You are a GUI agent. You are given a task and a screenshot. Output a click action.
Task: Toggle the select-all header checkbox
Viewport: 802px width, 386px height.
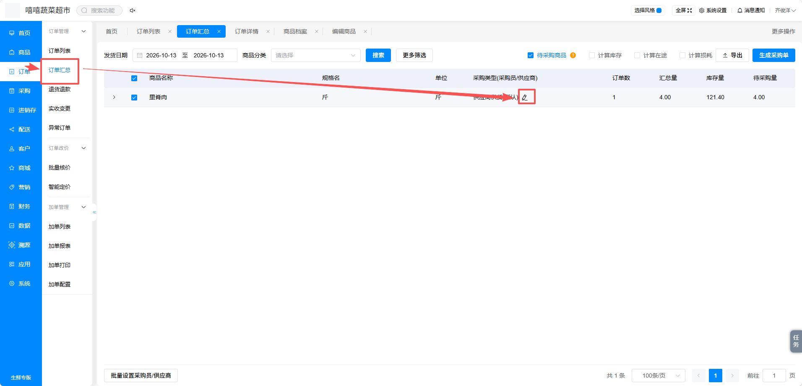pos(134,78)
